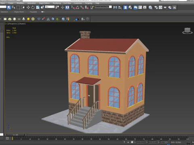Click the Shaded viewport label
Viewport: 194px width, 145px height.
pos(22,24)
